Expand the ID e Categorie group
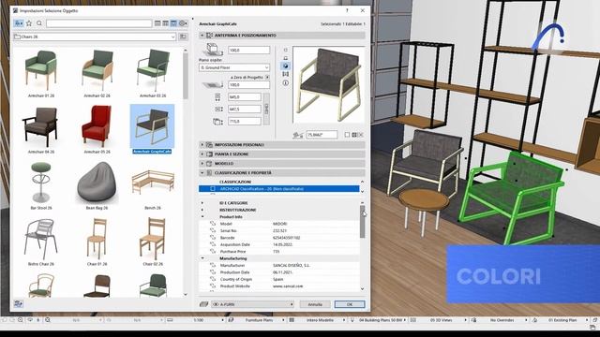Image resolution: width=600 pixels, height=337 pixels. tap(202, 203)
